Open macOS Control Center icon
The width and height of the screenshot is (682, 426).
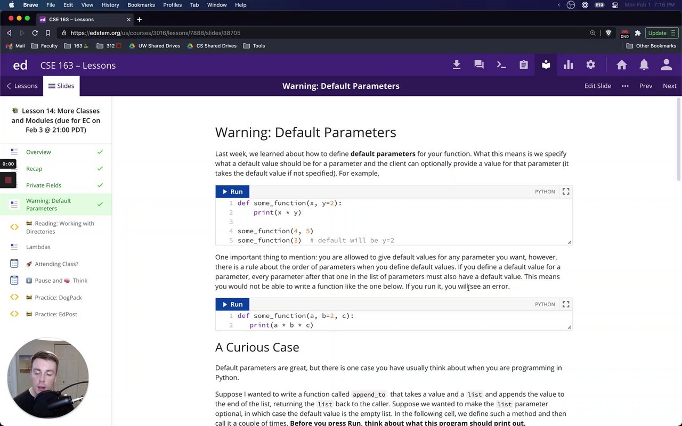(615, 5)
